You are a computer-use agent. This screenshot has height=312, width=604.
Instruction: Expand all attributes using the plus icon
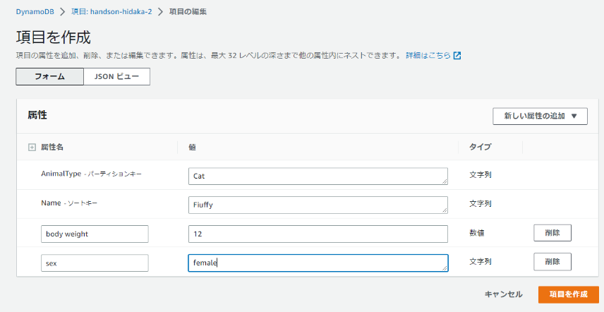pyautogui.click(x=31, y=147)
